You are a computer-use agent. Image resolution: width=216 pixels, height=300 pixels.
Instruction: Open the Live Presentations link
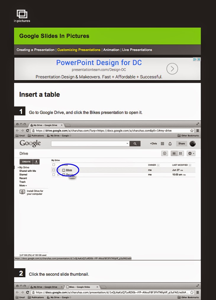[137, 50]
